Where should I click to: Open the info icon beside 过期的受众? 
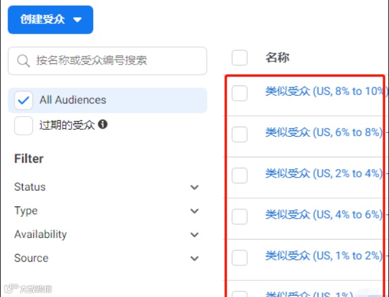coord(103,124)
